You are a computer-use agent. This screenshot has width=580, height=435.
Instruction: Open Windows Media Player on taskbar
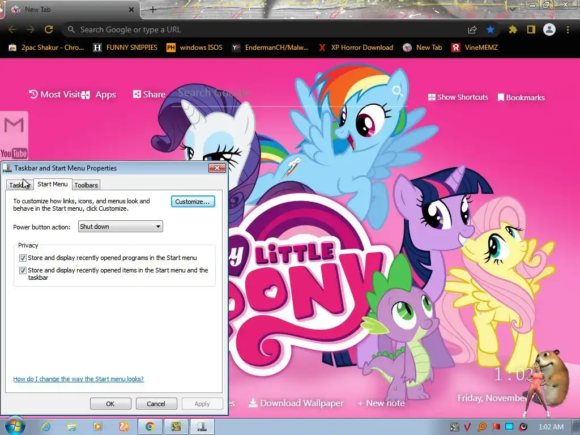pyautogui.click(x=98, y=427)
